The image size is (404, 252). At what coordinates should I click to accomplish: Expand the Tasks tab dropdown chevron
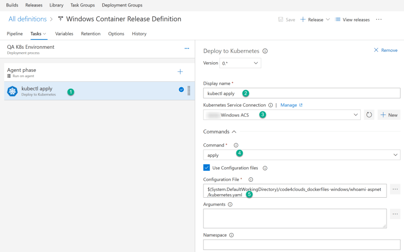coord(44,34)
